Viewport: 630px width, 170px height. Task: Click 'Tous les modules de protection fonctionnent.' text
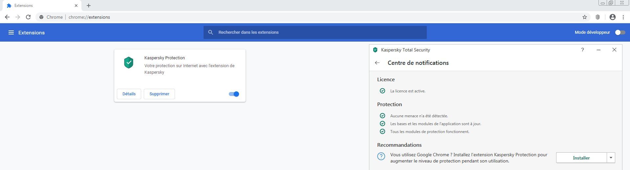coord(430,132)
